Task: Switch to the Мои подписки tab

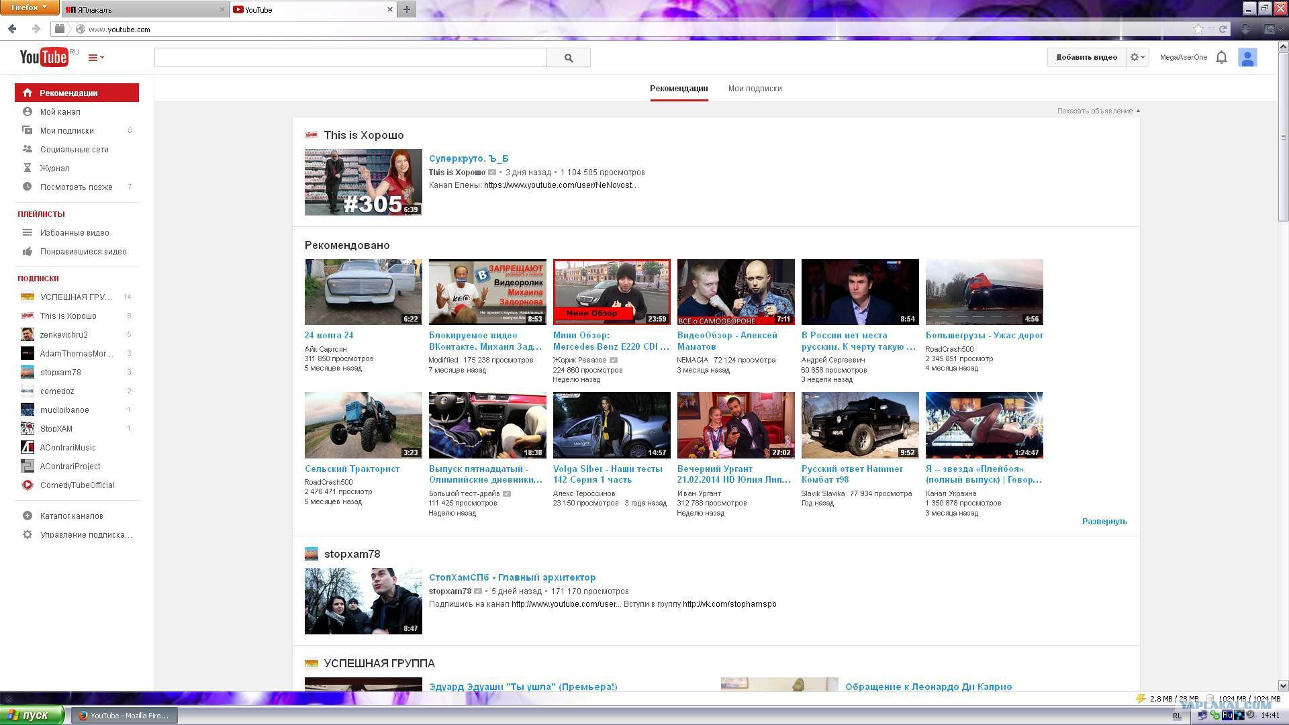Action: pyautogui.click(x=755, y=89)
